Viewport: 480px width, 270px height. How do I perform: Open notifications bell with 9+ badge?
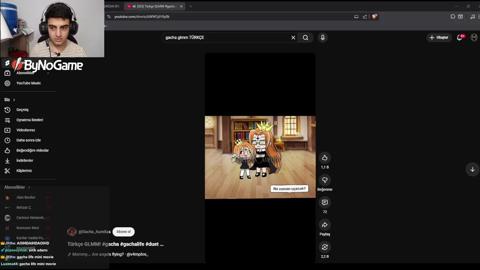(x=460, y=37)
